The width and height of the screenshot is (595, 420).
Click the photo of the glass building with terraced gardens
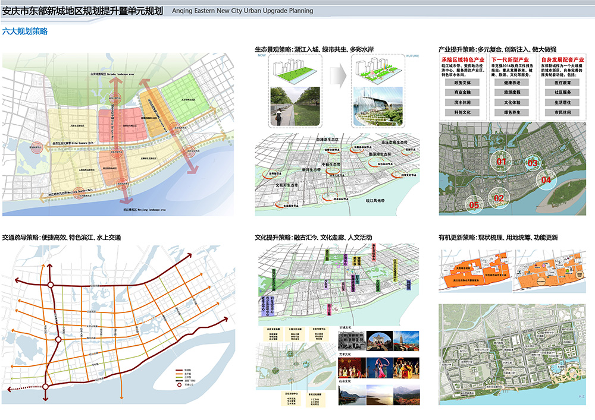(x=378, y=106)
